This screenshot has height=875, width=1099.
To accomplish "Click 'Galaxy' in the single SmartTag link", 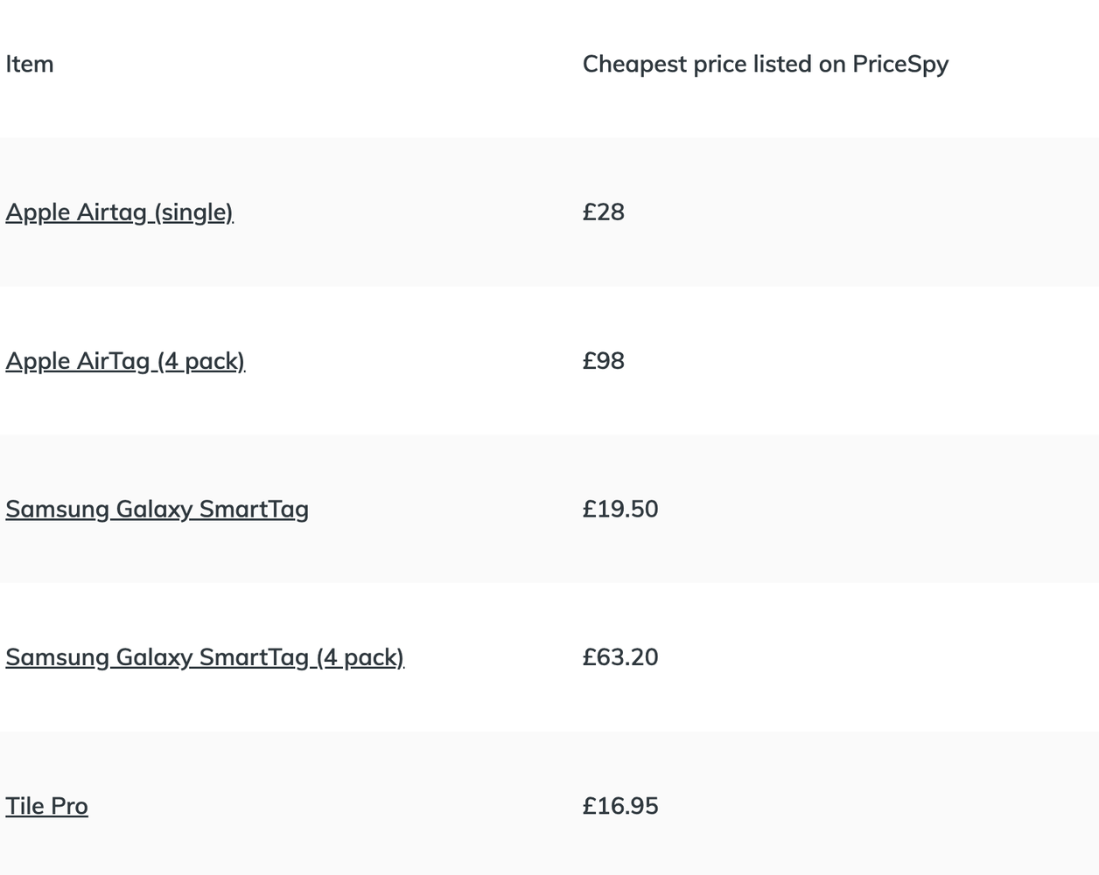I will tap(154, 509).
